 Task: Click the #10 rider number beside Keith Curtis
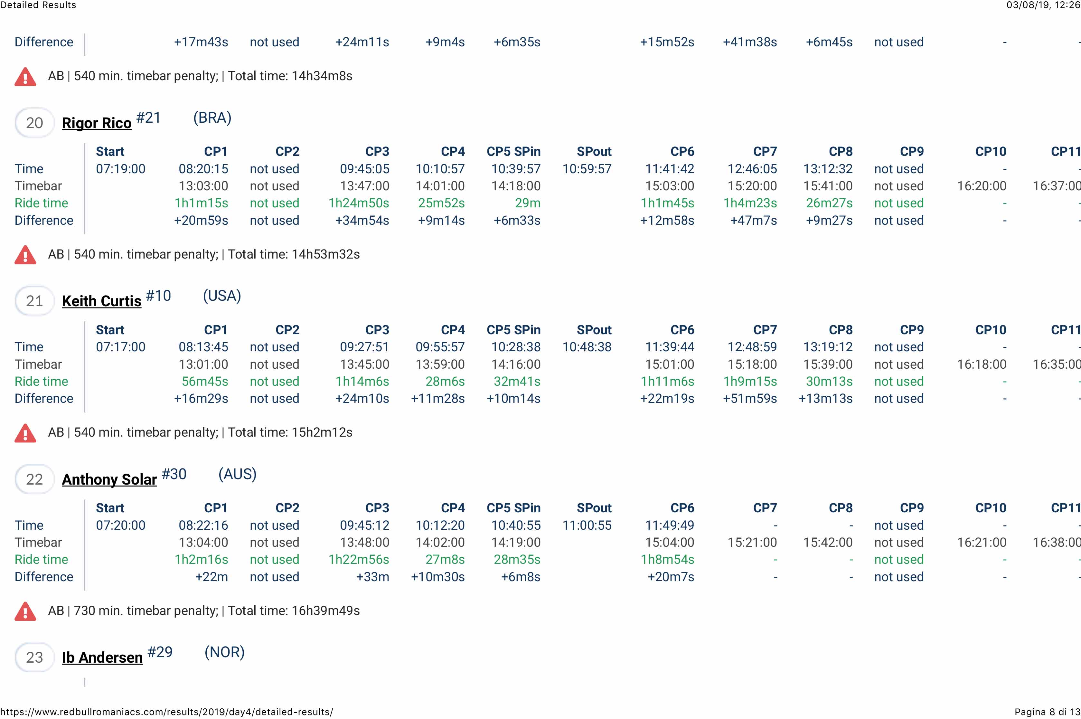coord(158,296)
